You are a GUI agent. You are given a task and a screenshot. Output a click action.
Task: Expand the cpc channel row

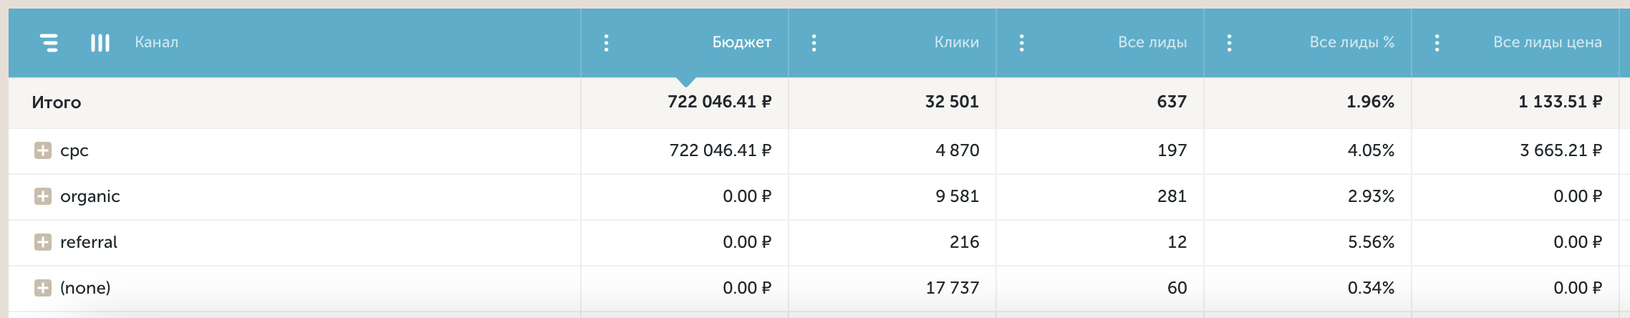tap(43, 150)
